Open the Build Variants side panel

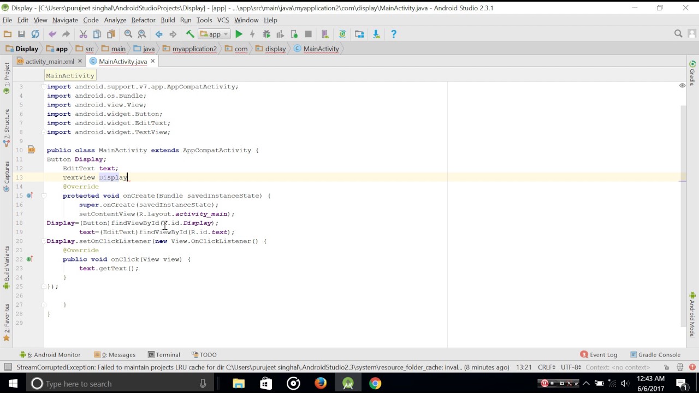7,267
